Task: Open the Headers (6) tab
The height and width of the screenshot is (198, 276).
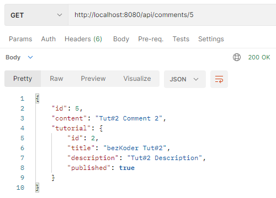Action: (x=83, y=39)
